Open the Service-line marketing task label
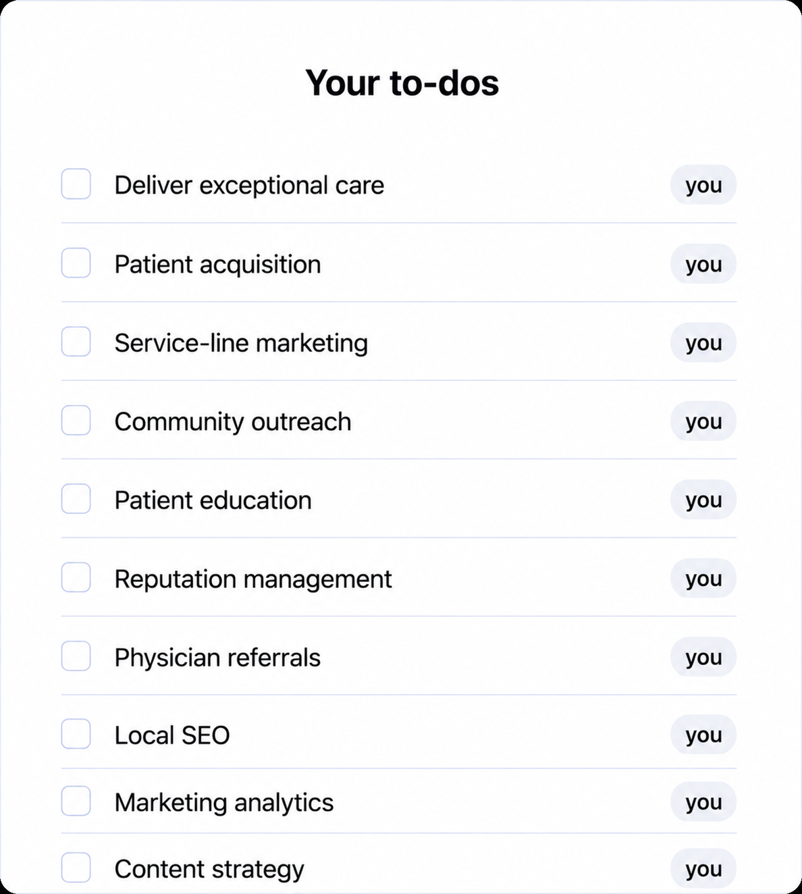 click(241, 343)
